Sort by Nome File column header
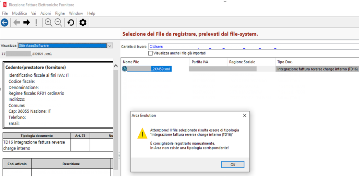Image resolution: width=360 pixels, height=177 pixels. (155, 62)
